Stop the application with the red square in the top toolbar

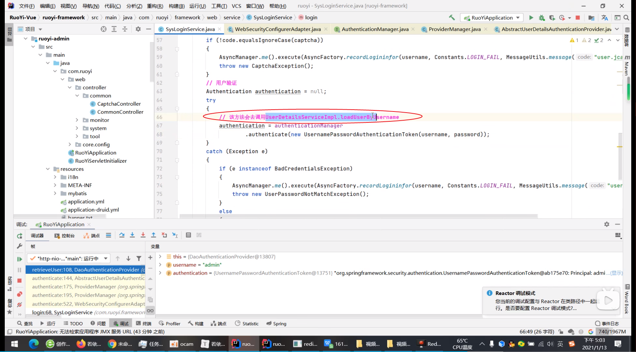point(578,18)
